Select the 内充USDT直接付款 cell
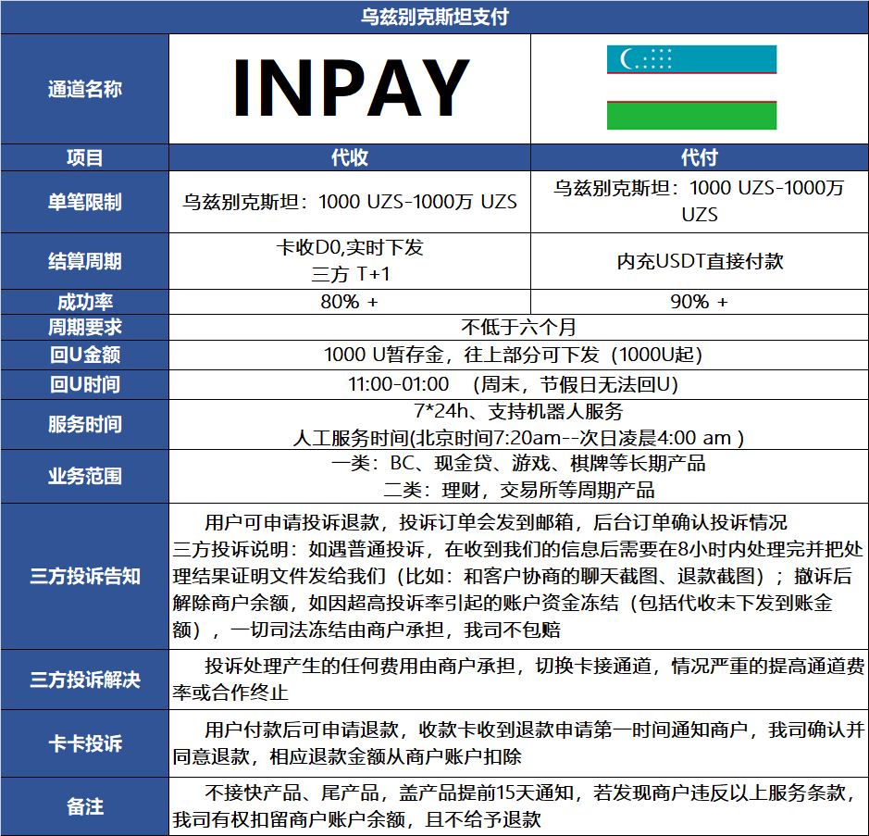 click(699, 260)
